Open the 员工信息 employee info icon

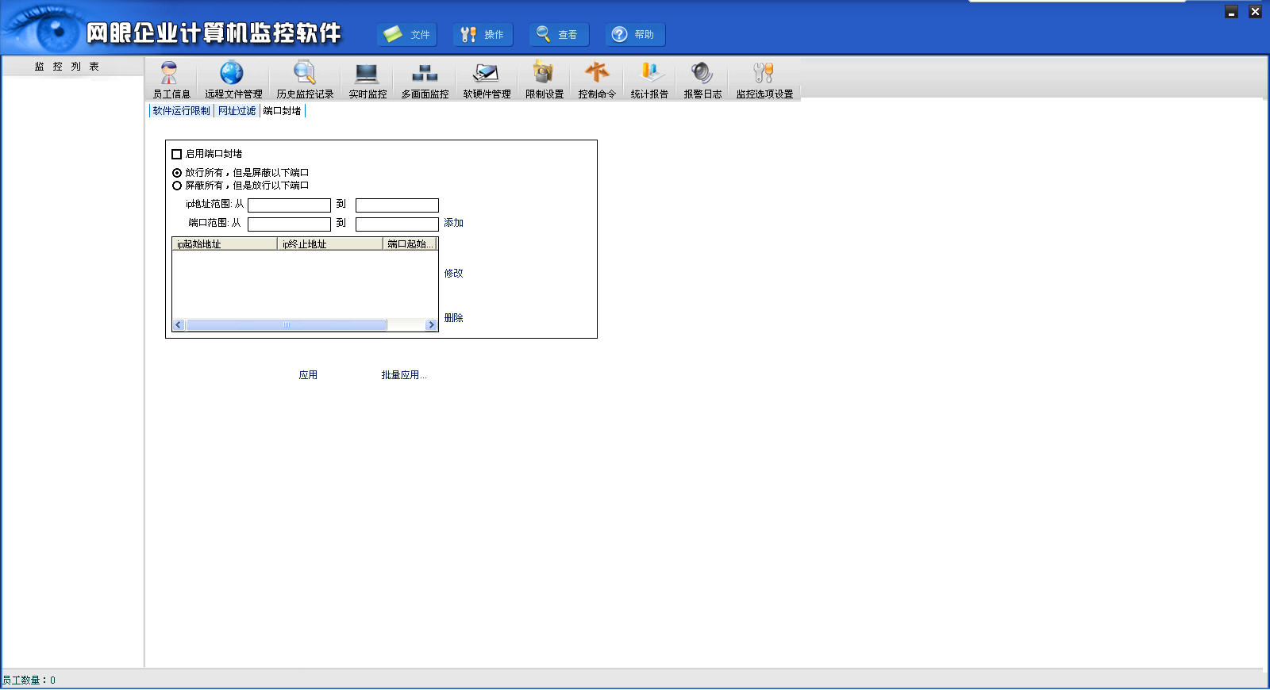[171, 79]
